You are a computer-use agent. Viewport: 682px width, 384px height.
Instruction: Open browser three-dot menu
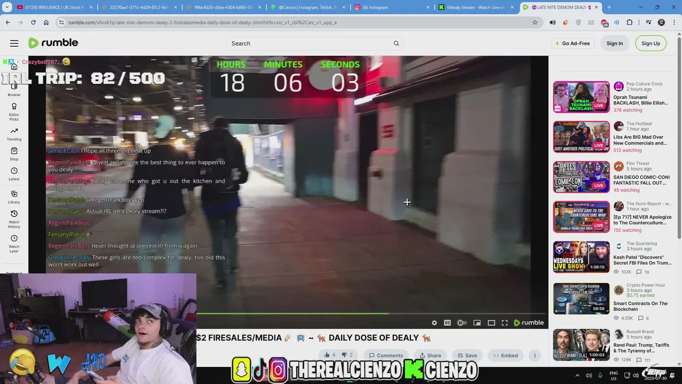click(674, 22)
